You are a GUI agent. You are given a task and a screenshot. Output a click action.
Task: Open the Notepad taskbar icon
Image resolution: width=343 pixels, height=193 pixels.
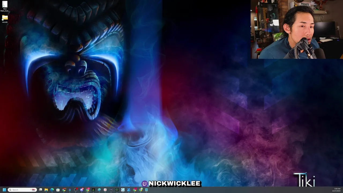point(146,190)
